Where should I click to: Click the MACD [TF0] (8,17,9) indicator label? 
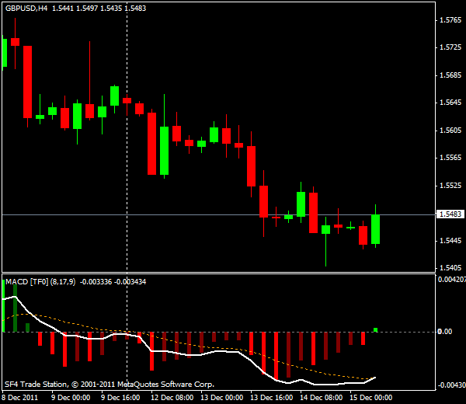click(40, 282)
